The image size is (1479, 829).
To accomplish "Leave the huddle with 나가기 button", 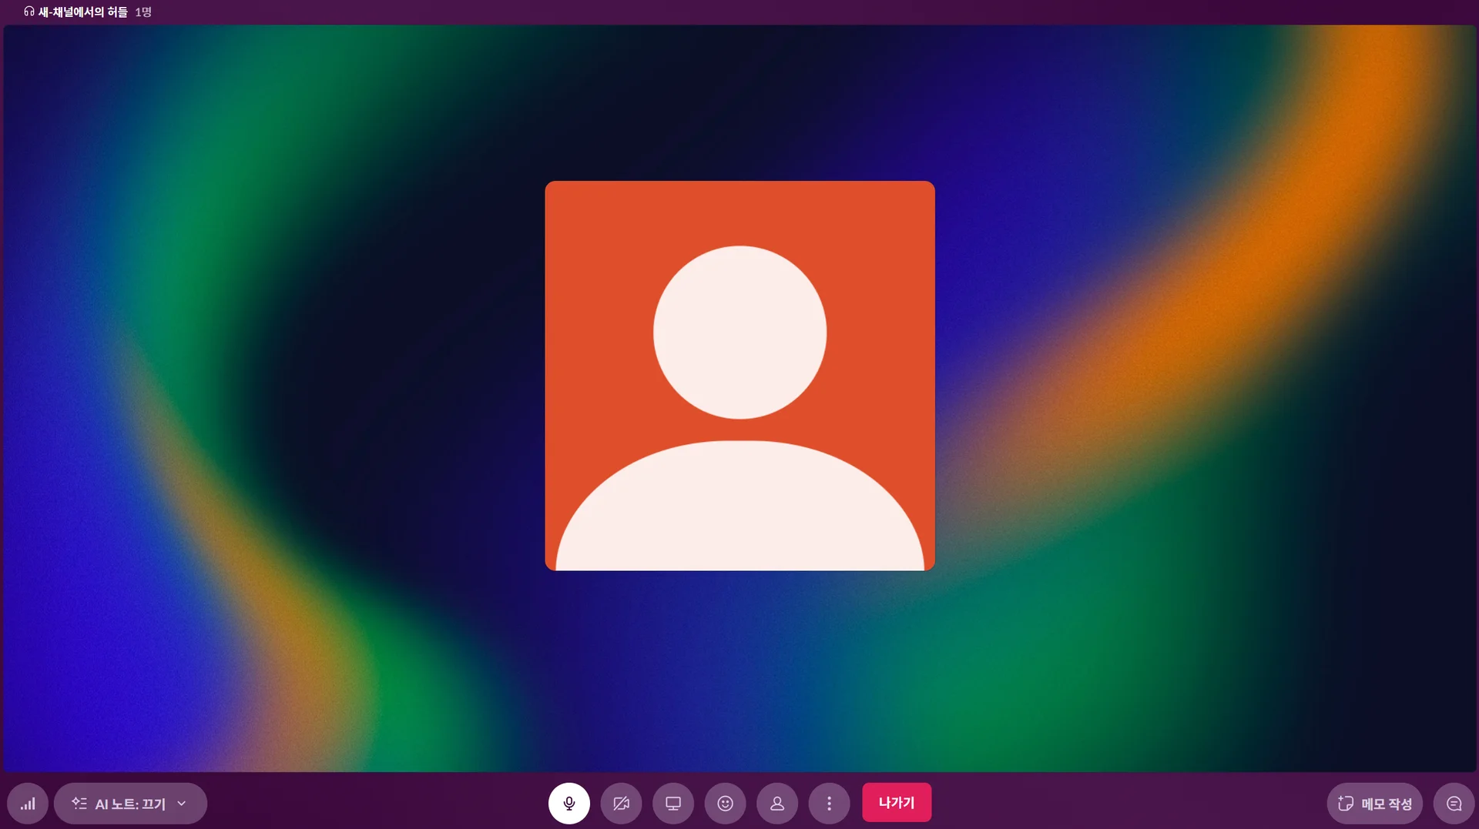I will 897,802.
